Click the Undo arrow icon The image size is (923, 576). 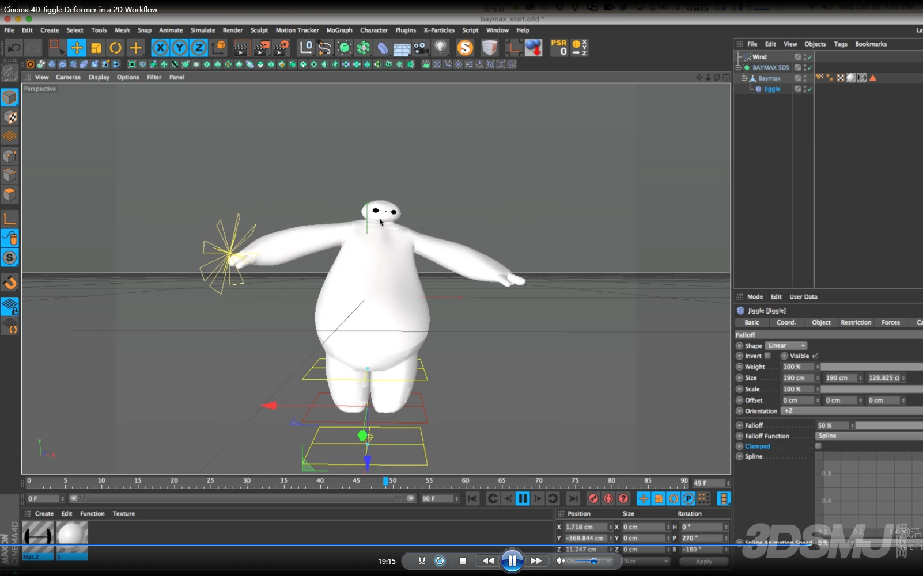click(x=14, y=48)
